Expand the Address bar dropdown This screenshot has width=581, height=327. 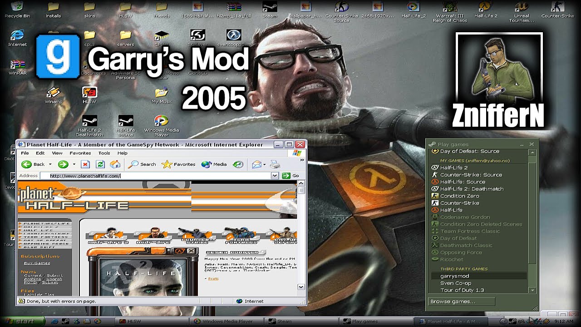point(275,176)
